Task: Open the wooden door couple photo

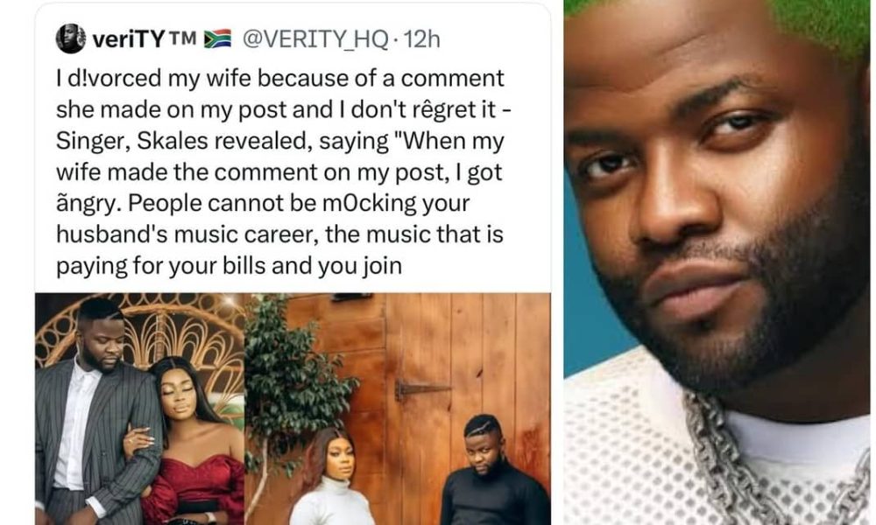Action: pos(398,409)
